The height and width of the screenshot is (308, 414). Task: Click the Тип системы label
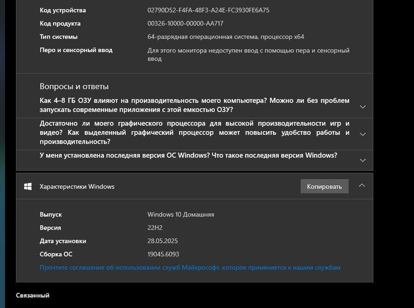click(x=58, y=37)
